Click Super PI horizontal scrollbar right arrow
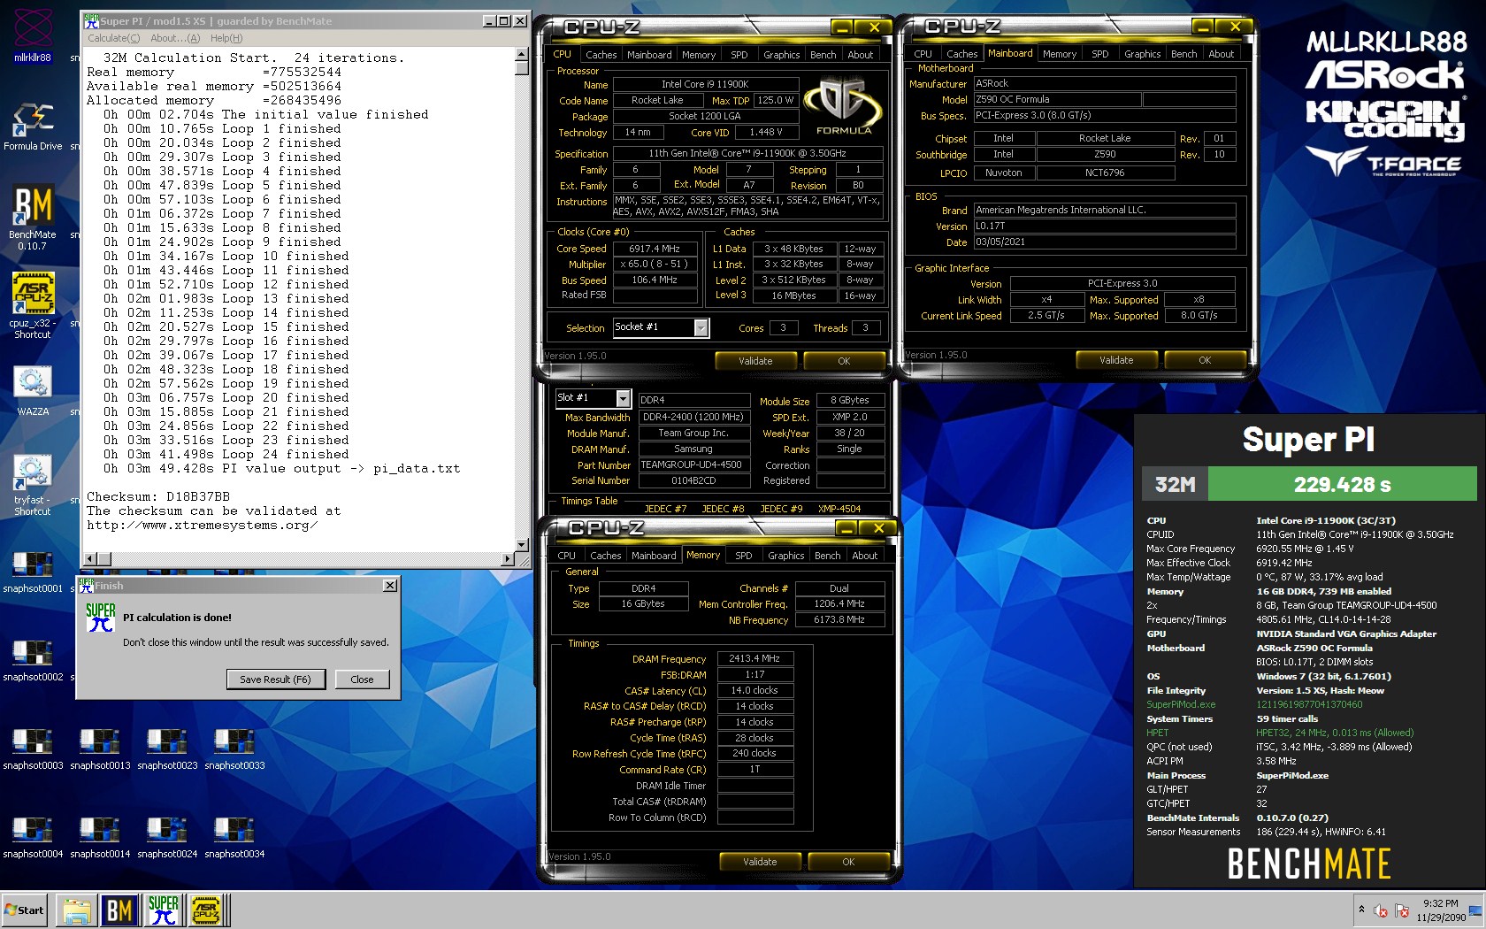1486x929 pixels. (508, 559)
